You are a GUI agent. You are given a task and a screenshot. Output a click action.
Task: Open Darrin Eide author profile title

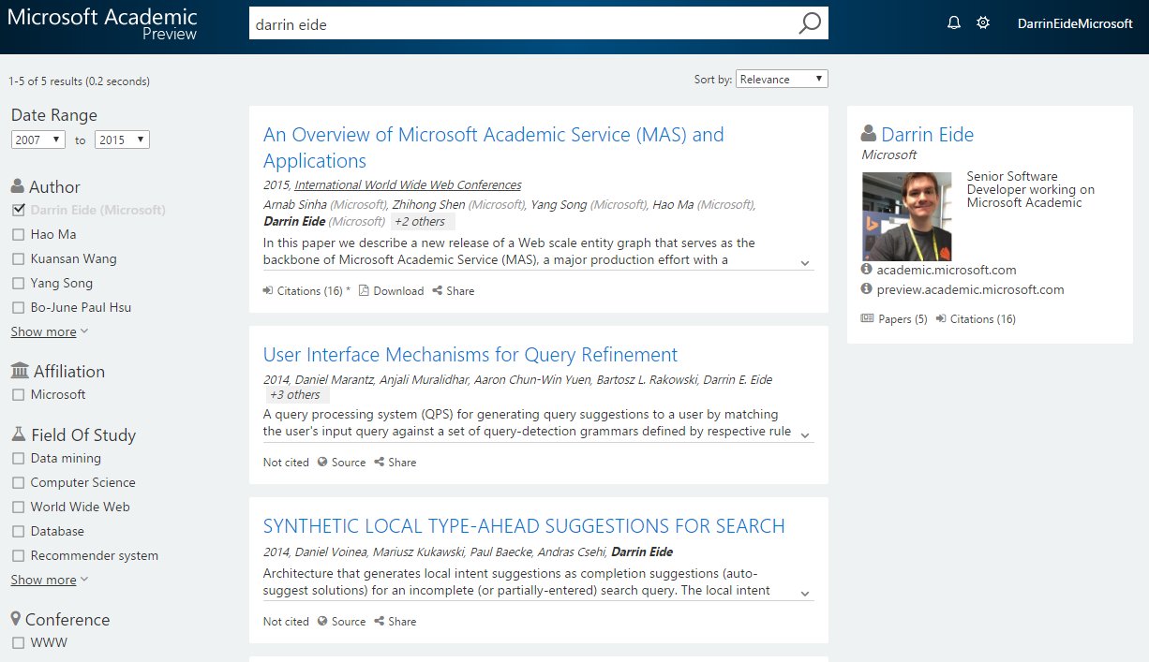click(928, 135)
